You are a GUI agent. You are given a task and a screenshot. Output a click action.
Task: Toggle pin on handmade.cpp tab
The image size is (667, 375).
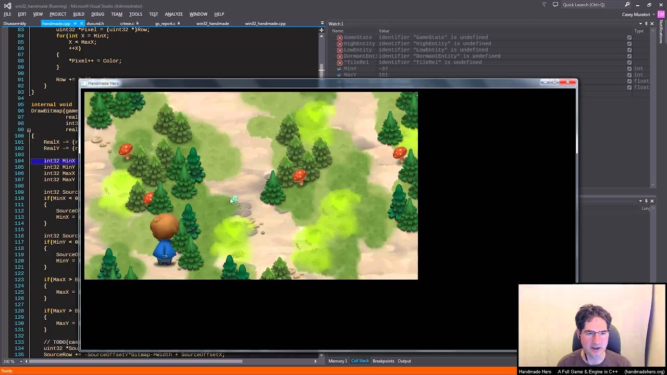click(75, 23)
